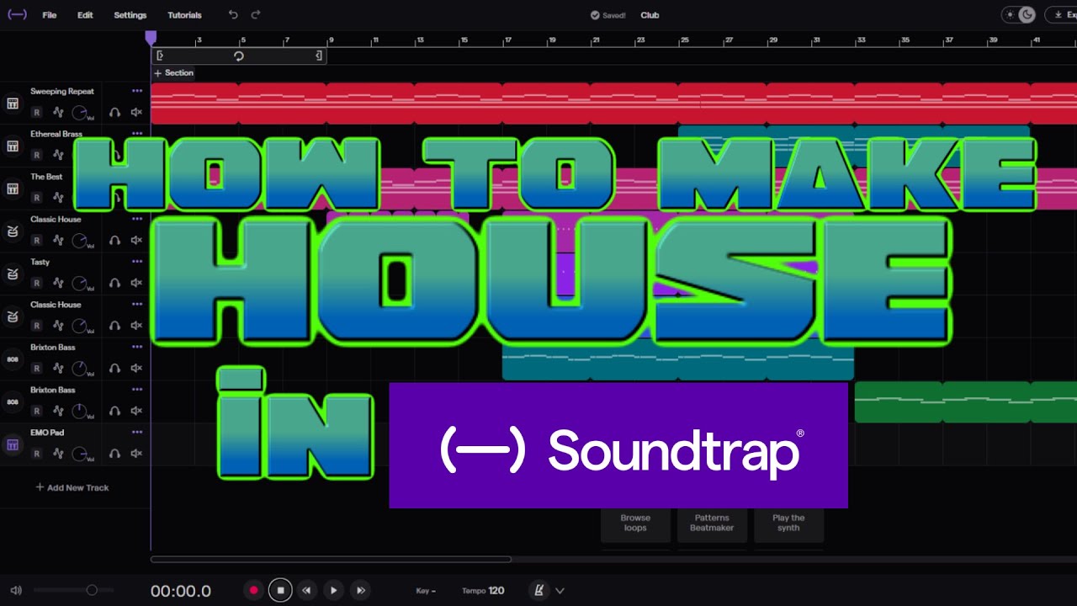This screenshot has height=606, width=1077.
Task: Click the master volume speaker icon
Action: click(16, 590)
